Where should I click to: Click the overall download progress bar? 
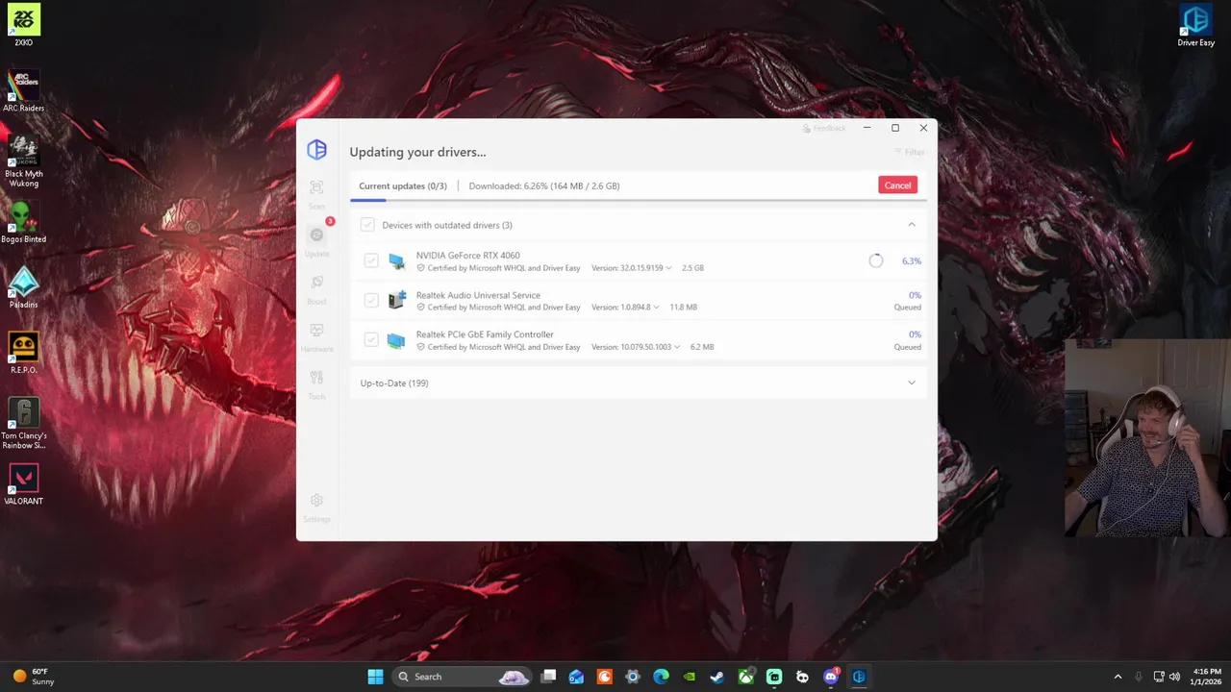point(639,201)
